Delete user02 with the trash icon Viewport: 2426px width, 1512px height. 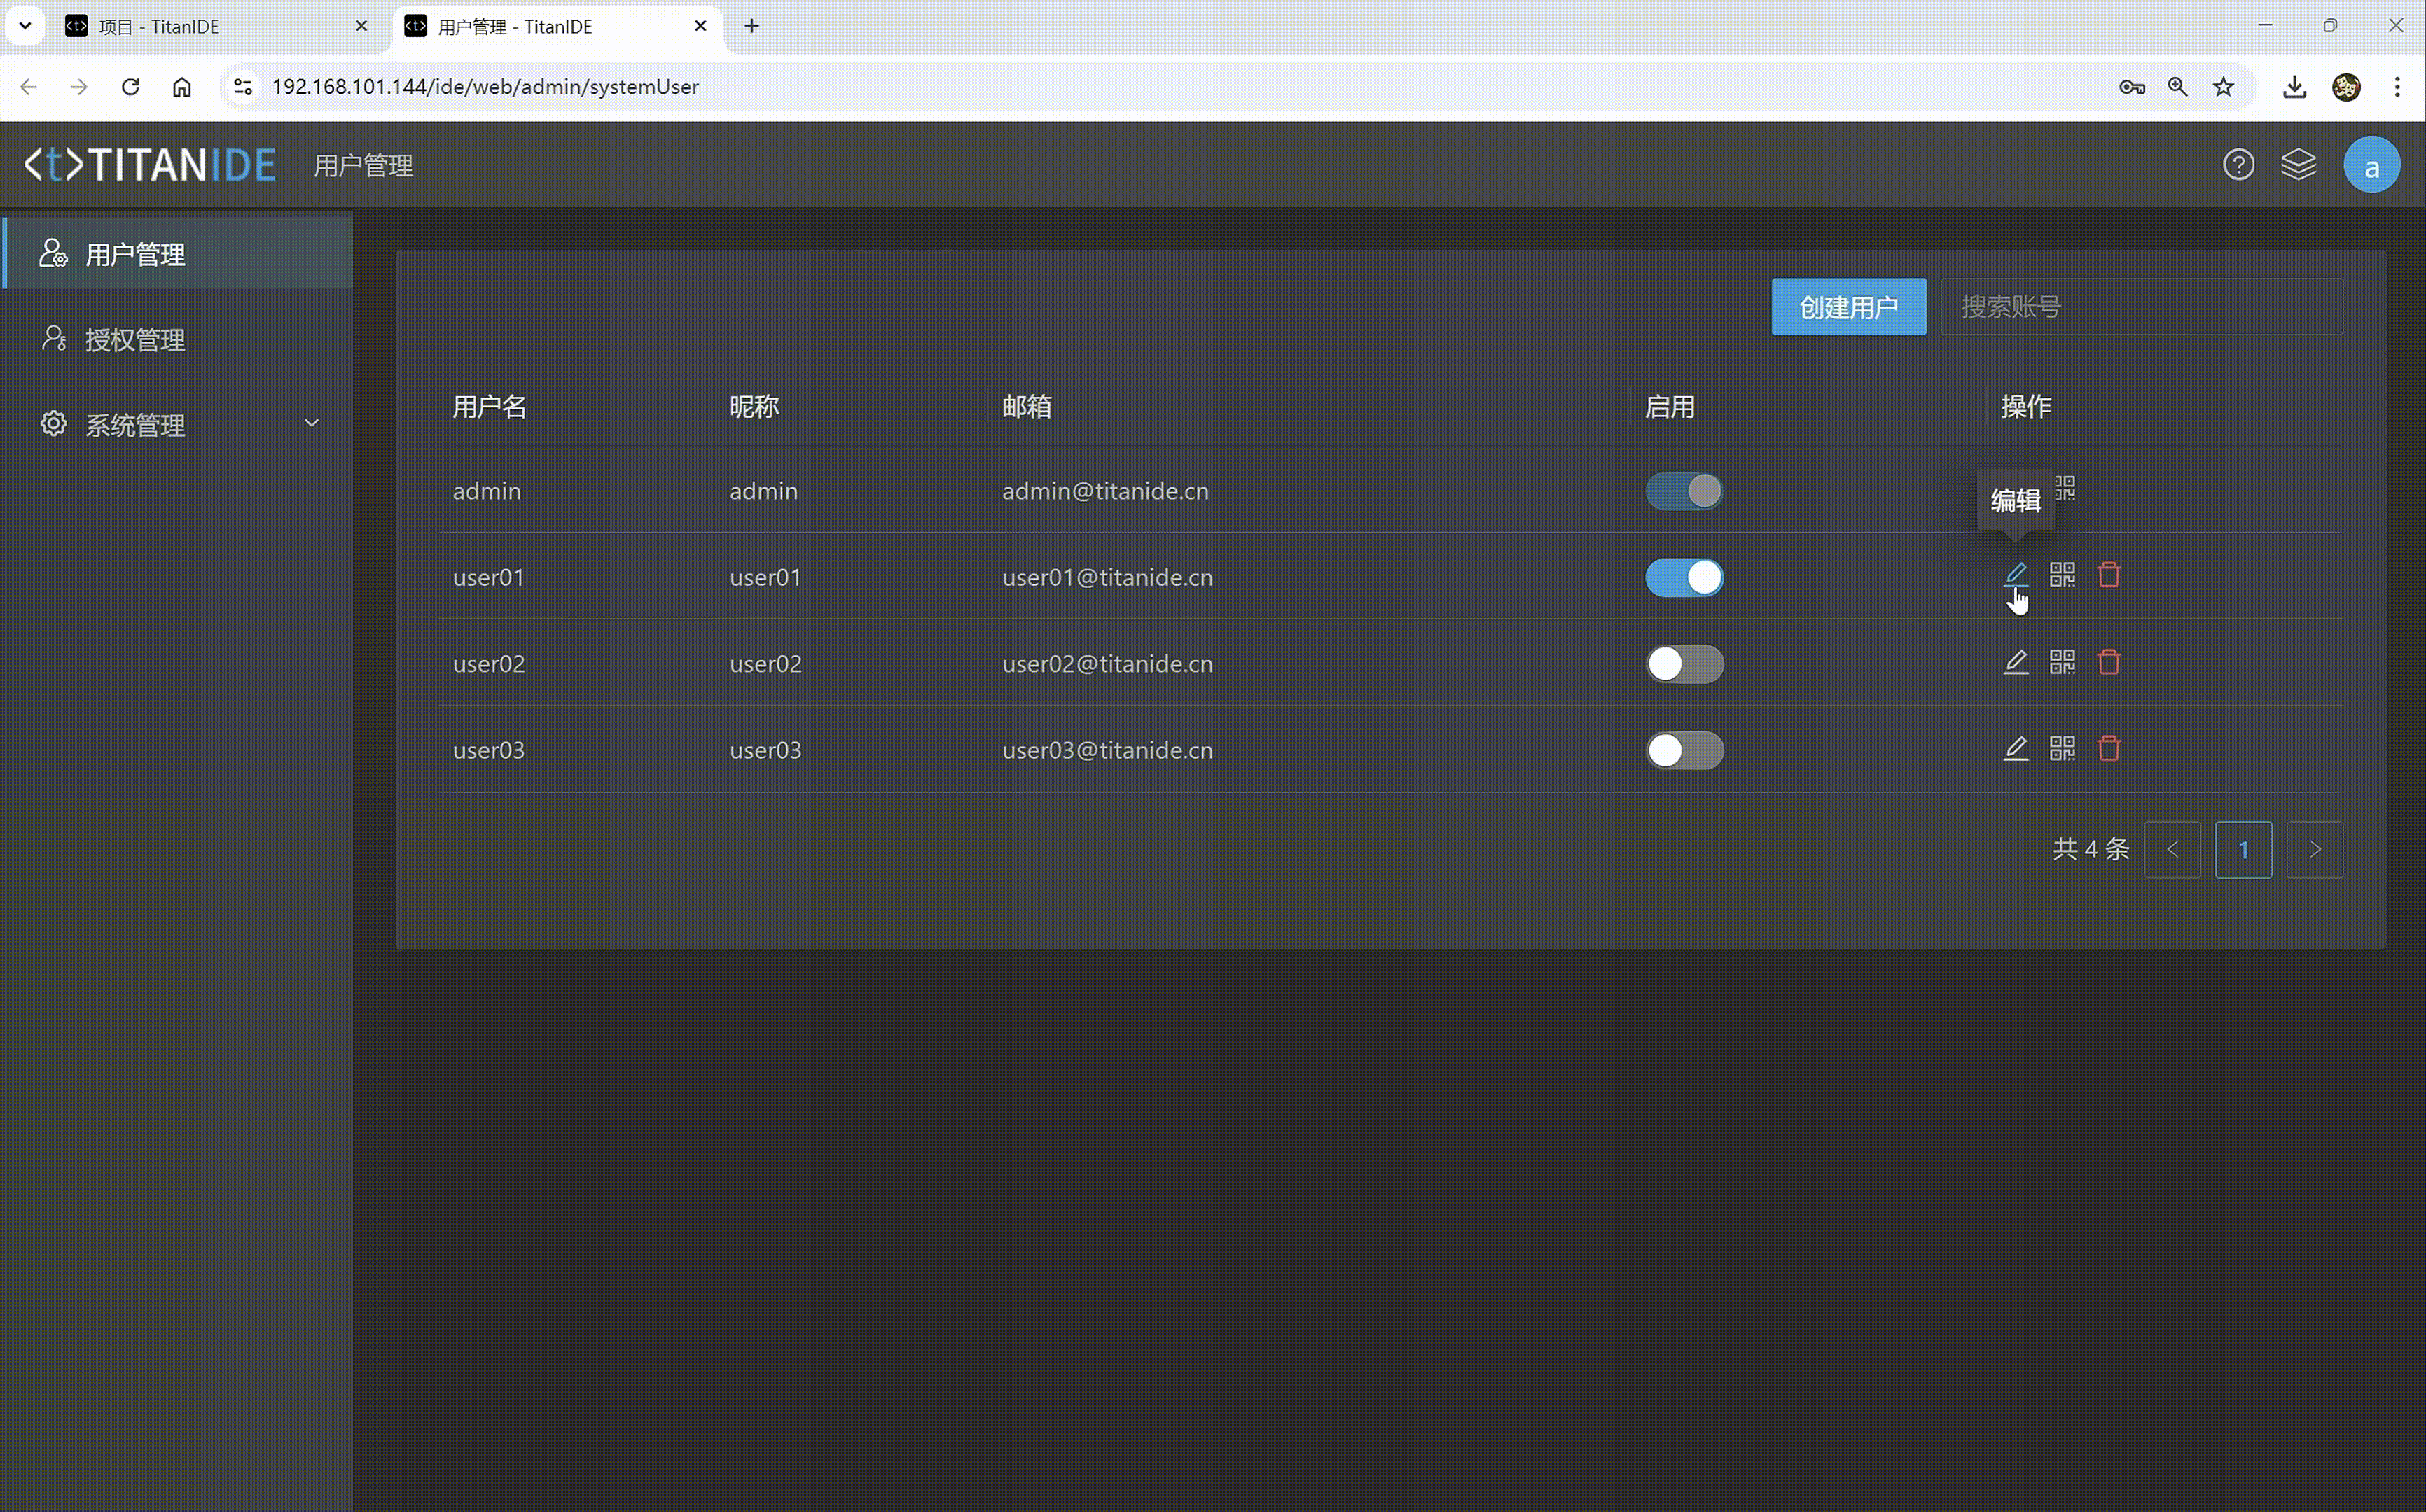[x=2109, y=662]
